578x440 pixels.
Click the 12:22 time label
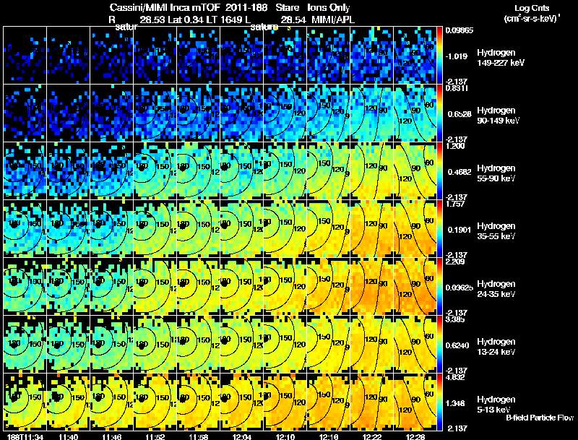tap(372, 436)
